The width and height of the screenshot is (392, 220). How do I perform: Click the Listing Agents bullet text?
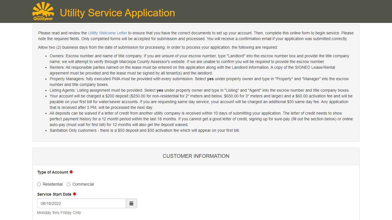(199, 90)
